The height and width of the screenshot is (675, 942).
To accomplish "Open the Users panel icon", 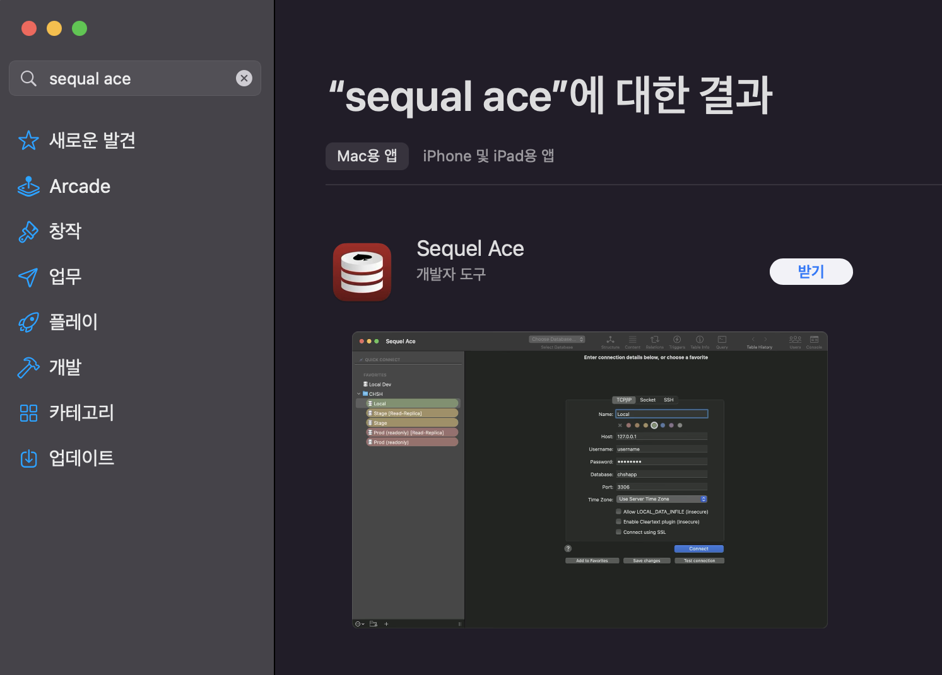I will [x=795, y=341].
